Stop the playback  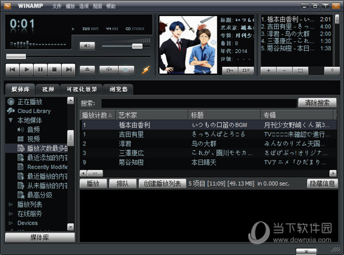click(54, 69)
